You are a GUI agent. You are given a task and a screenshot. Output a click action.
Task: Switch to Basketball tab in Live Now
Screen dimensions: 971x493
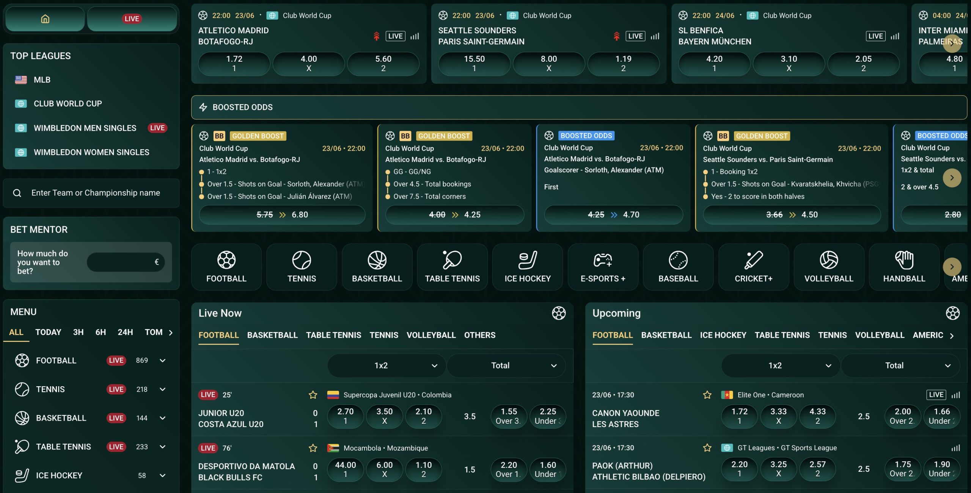272,335
